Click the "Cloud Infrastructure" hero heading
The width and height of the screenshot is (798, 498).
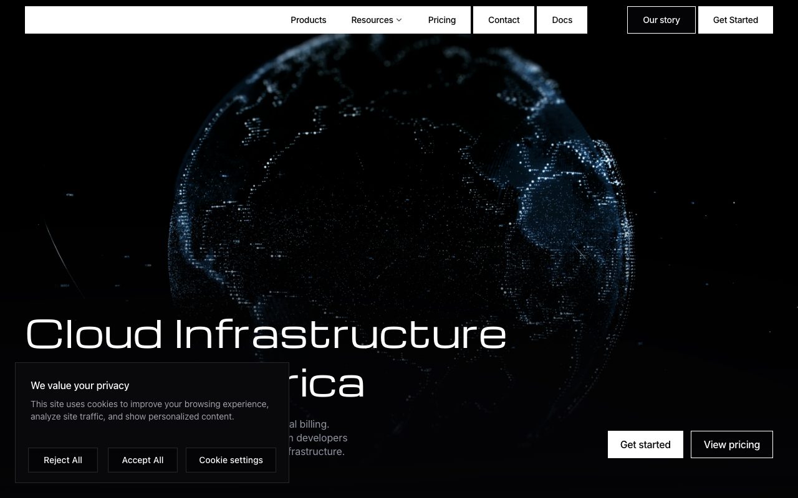pyautogui.click(x=266, y=334)
